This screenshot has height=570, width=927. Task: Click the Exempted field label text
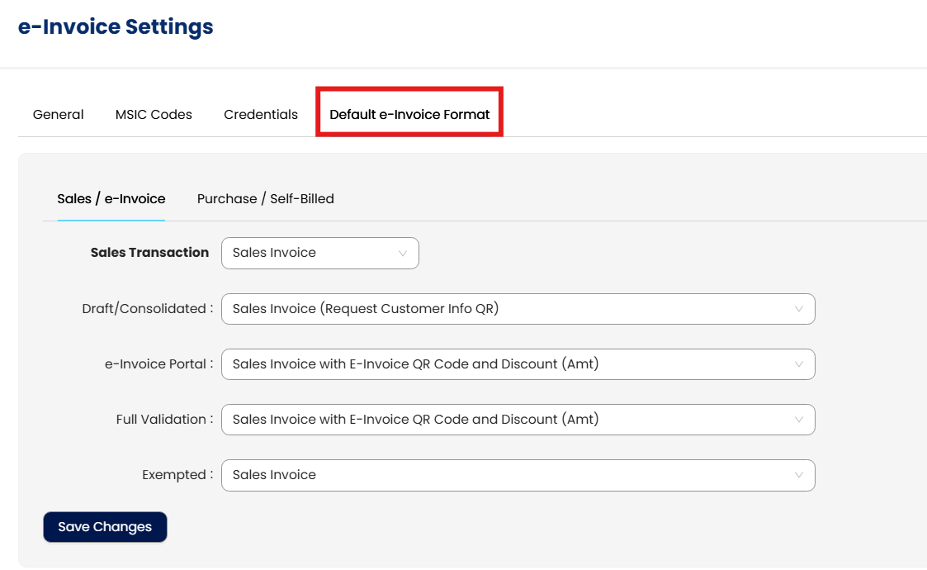[x=177, y=475]
